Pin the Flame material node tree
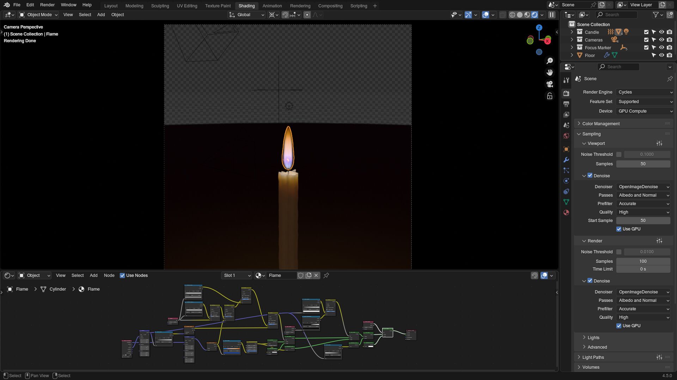The width and height of the screenshot is (677, 380). [x=326, y=275]
